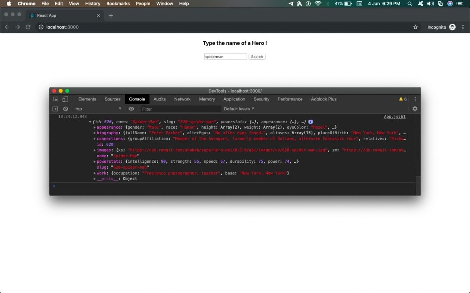Click the Incognito profile icon
Screen dimensions: 470x293
452,27
